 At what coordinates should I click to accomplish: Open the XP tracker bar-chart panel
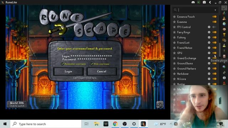pyautogui.click(x=224, y=13)
